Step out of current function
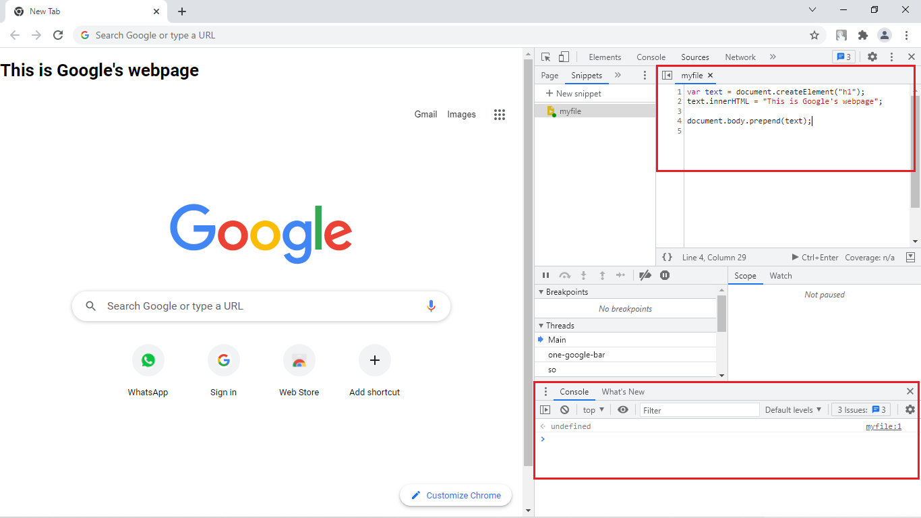 (x=602, y=275)
